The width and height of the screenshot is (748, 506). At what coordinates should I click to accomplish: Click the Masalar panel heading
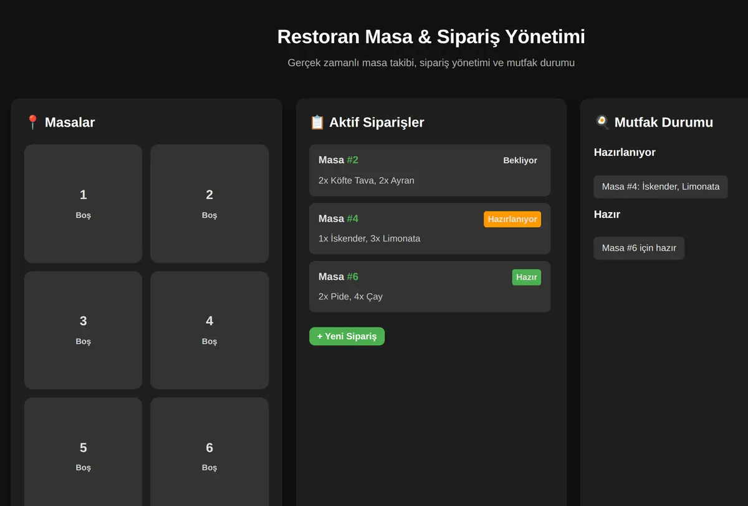(x=60, y=122)
